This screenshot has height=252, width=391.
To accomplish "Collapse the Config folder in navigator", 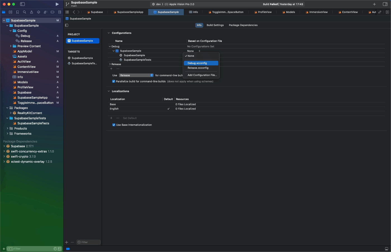I will point(11,31).
